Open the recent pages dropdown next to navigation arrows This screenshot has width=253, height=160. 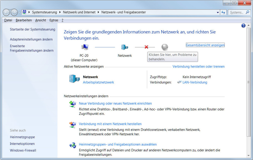coord(19,12)
